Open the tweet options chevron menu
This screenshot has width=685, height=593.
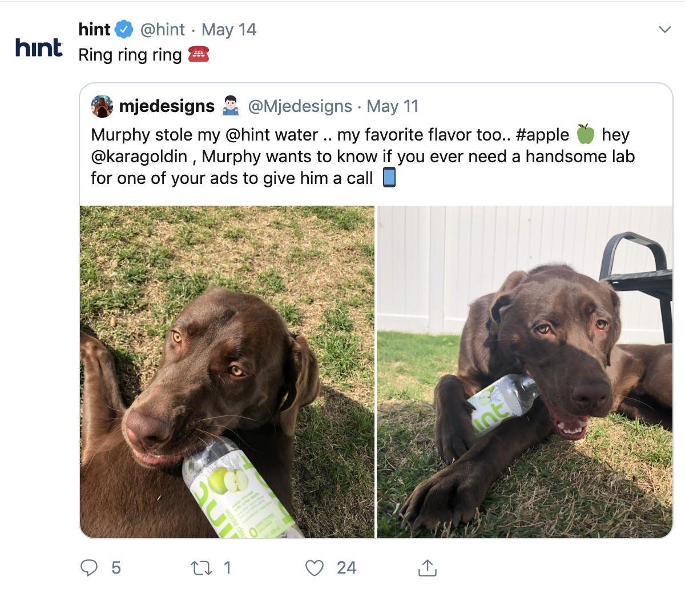[664, 30]
